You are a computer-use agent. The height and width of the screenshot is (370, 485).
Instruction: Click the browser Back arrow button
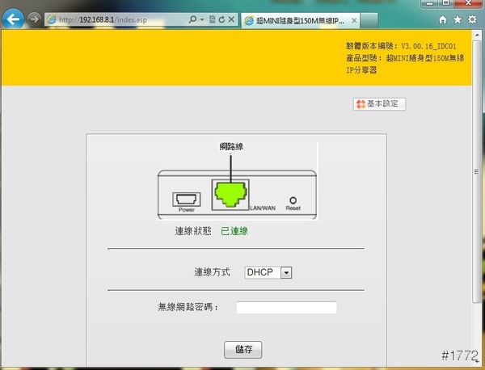tap(14, 18)
